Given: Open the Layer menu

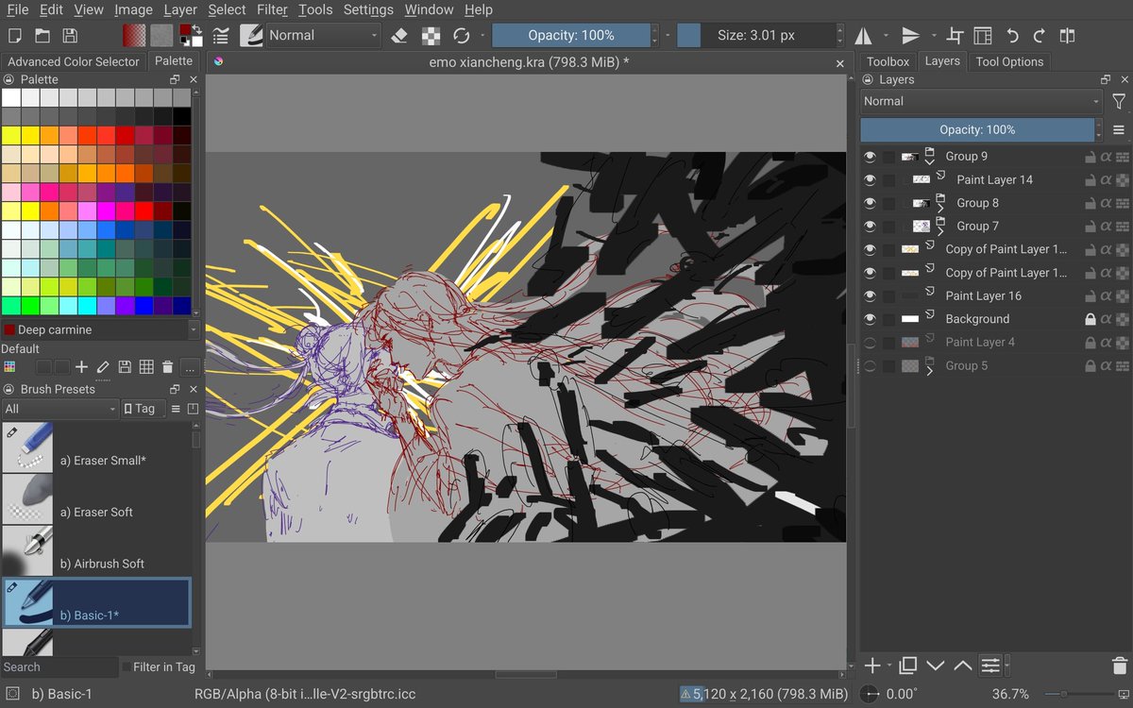Looking at the screenshot, I should tap(180, 9).
